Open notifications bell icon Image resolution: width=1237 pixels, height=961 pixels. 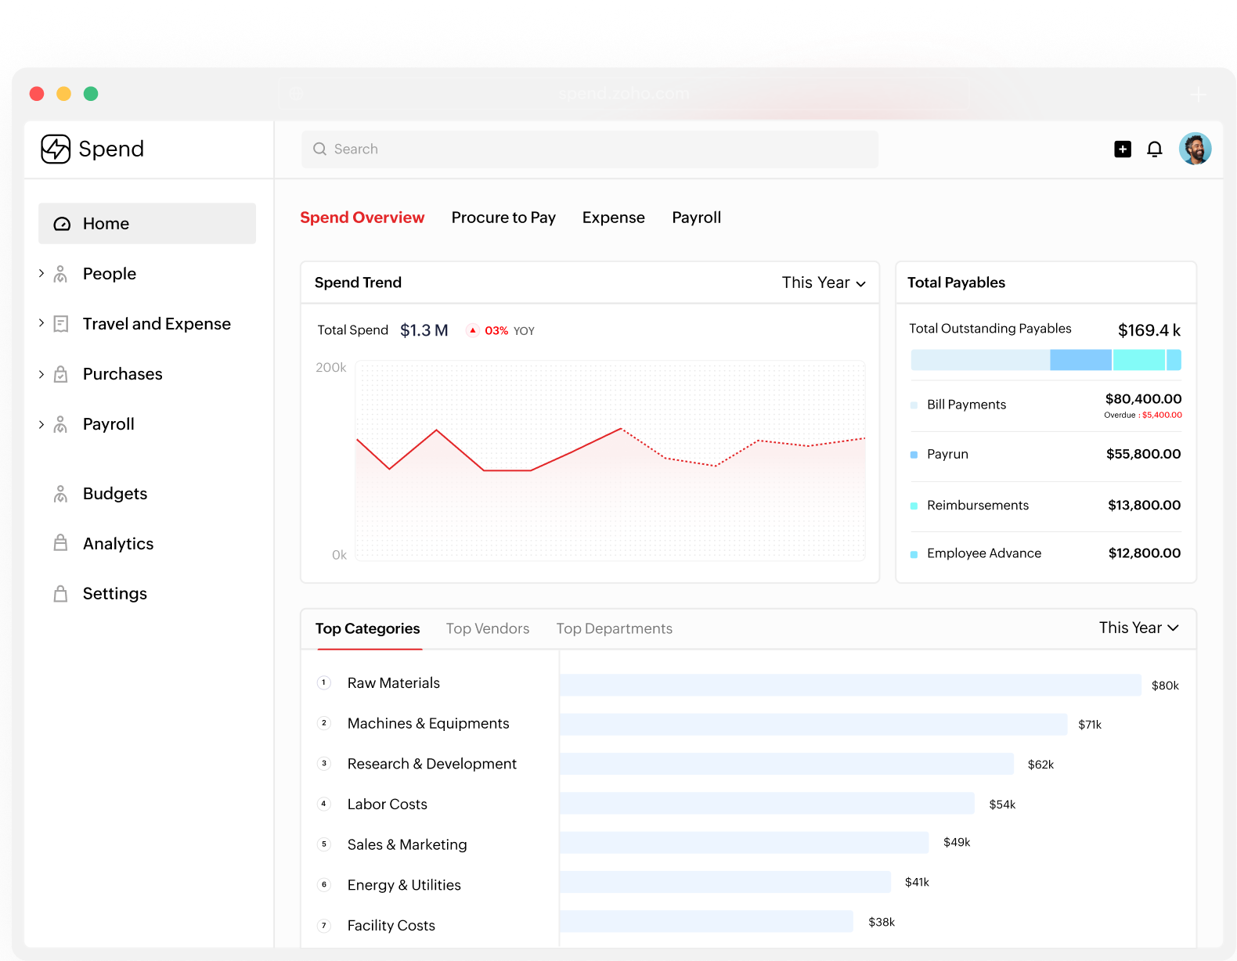click(1155, 149)
